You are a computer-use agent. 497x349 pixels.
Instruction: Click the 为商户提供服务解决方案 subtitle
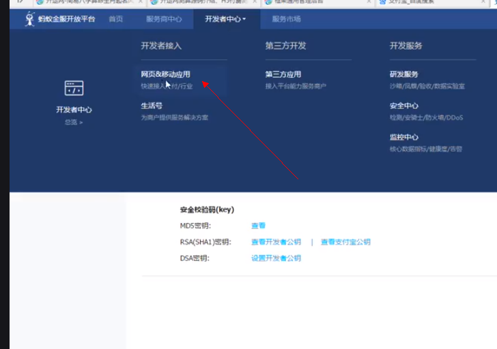point(175,117)
